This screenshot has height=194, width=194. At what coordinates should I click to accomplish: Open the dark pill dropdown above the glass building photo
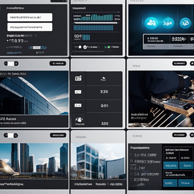click(58, 63)
